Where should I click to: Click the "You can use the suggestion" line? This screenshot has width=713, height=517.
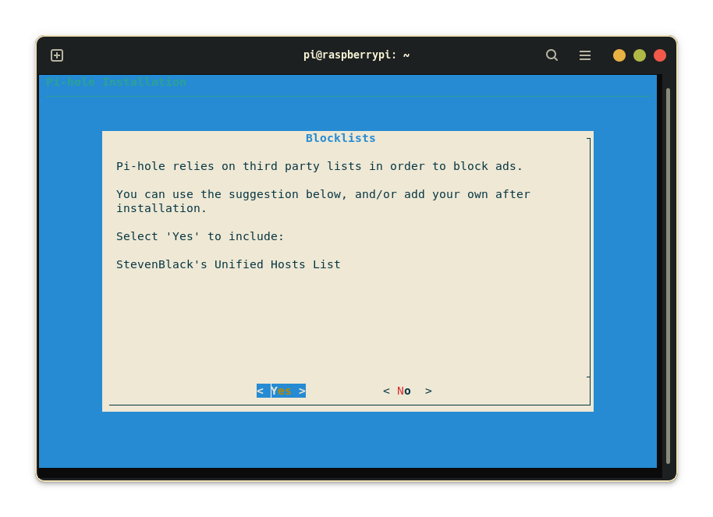323,194
